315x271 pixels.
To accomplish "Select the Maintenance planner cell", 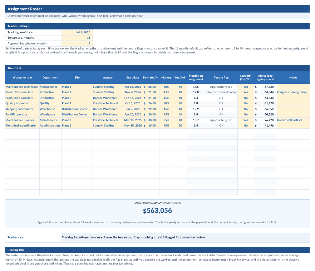I will 22,120.
